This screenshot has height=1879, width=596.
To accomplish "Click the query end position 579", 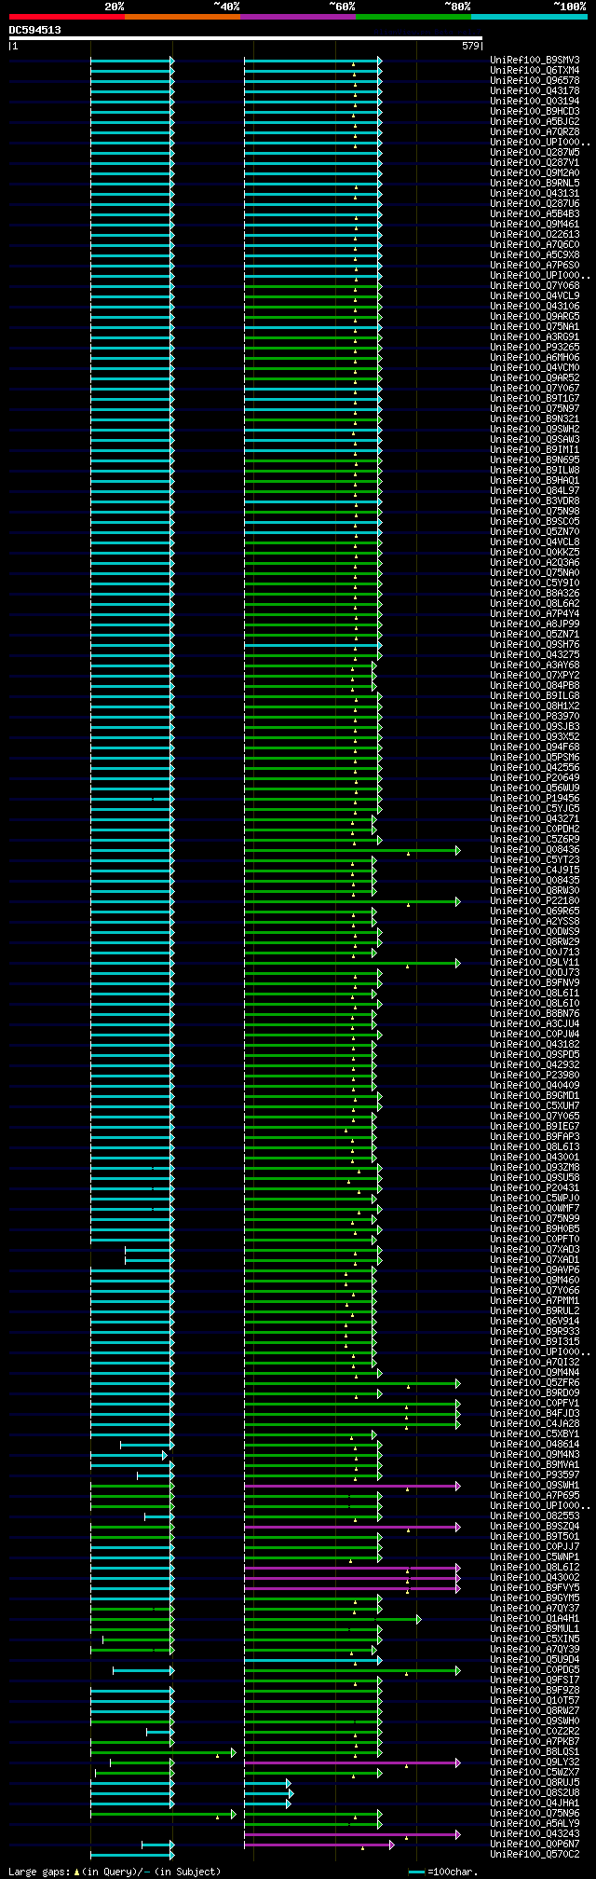I will [469, 46].
